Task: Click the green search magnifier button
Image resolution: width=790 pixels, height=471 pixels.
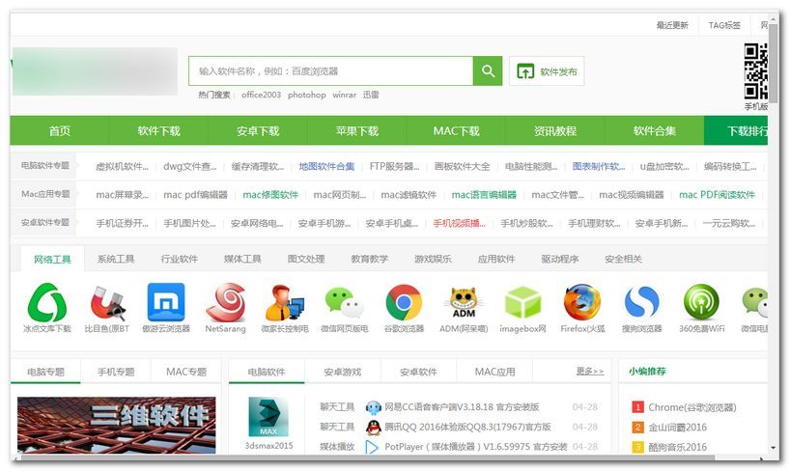Action: [488, 71]
